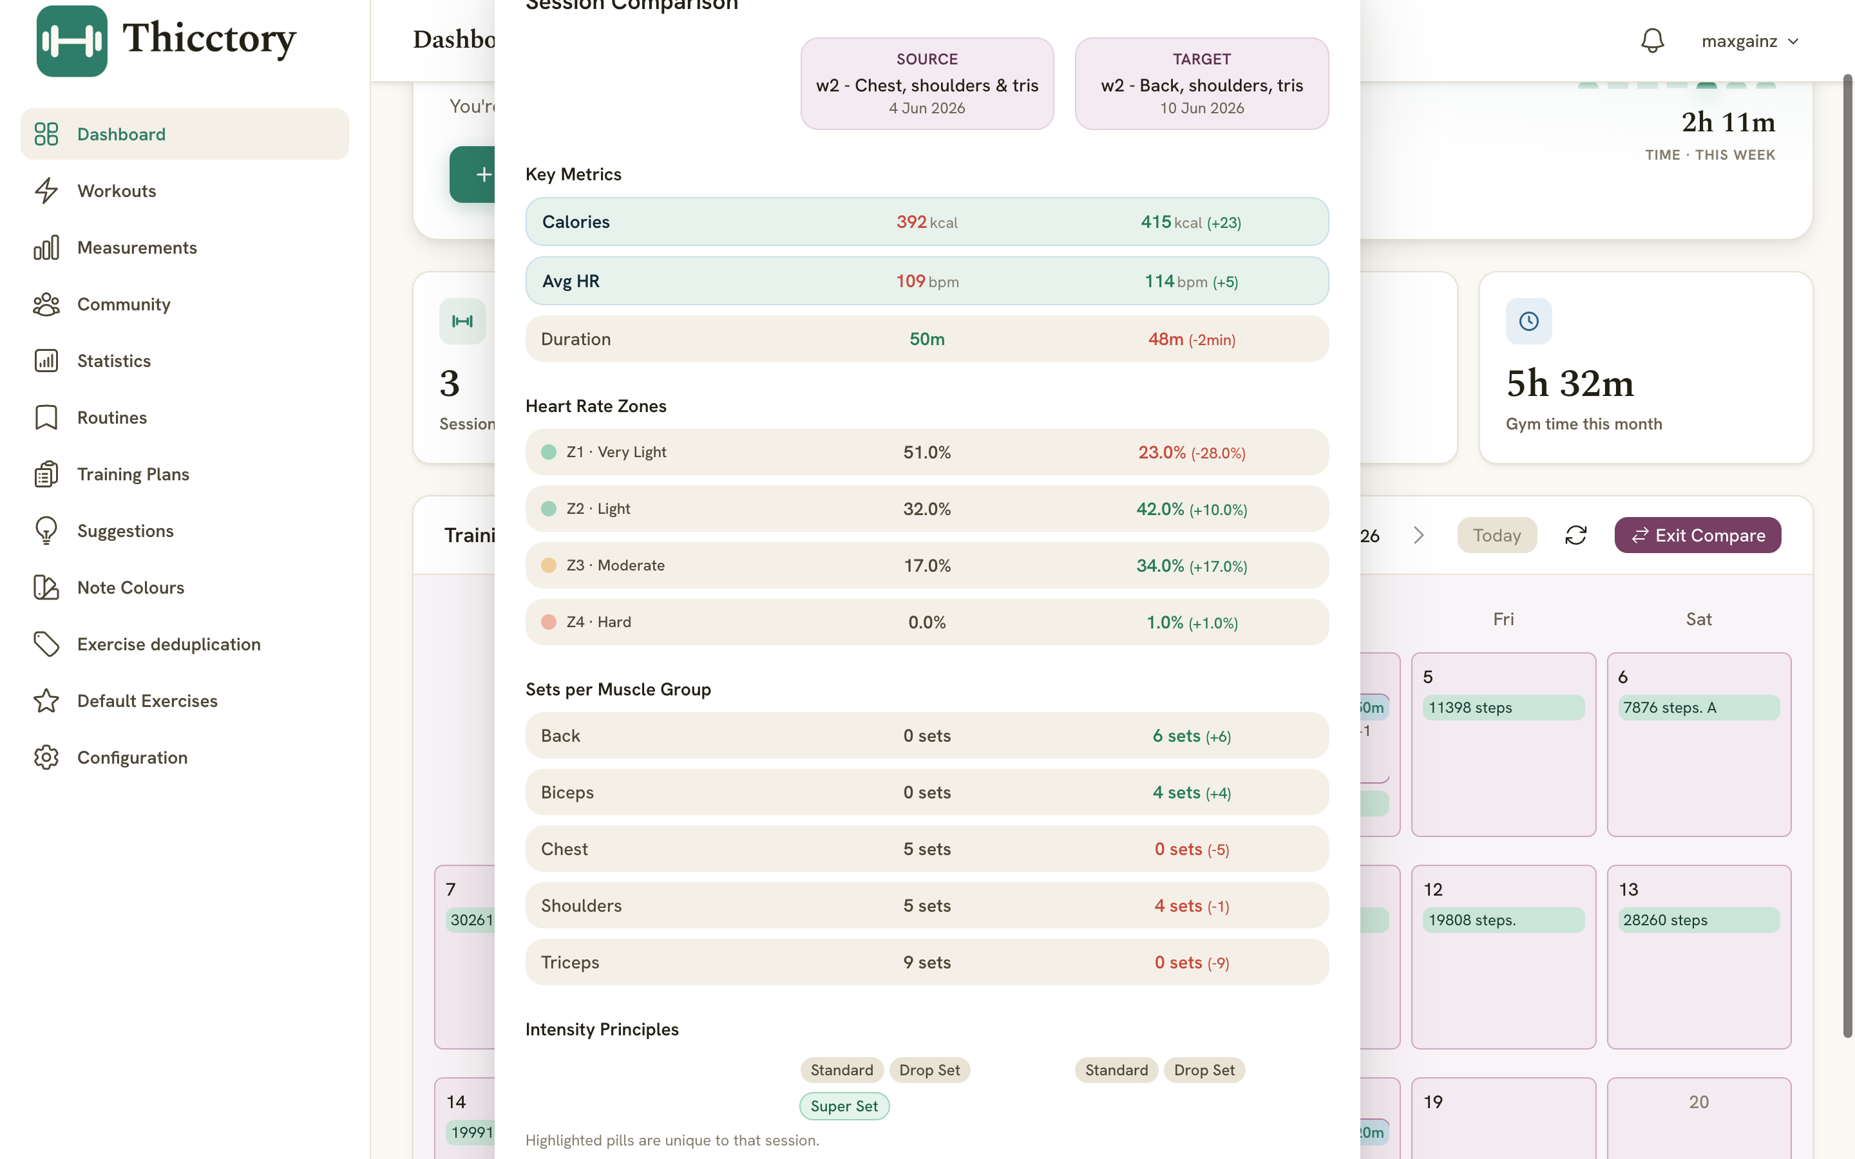
Task: Click the dumbbell icon on sessions card
Action: click(x=462, y=321)
